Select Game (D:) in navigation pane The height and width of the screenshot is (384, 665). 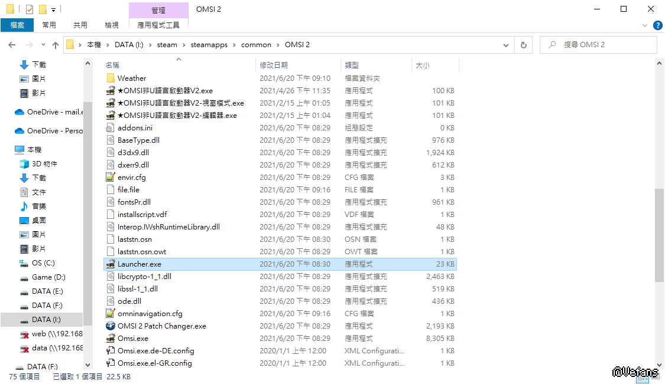(48, 277)
